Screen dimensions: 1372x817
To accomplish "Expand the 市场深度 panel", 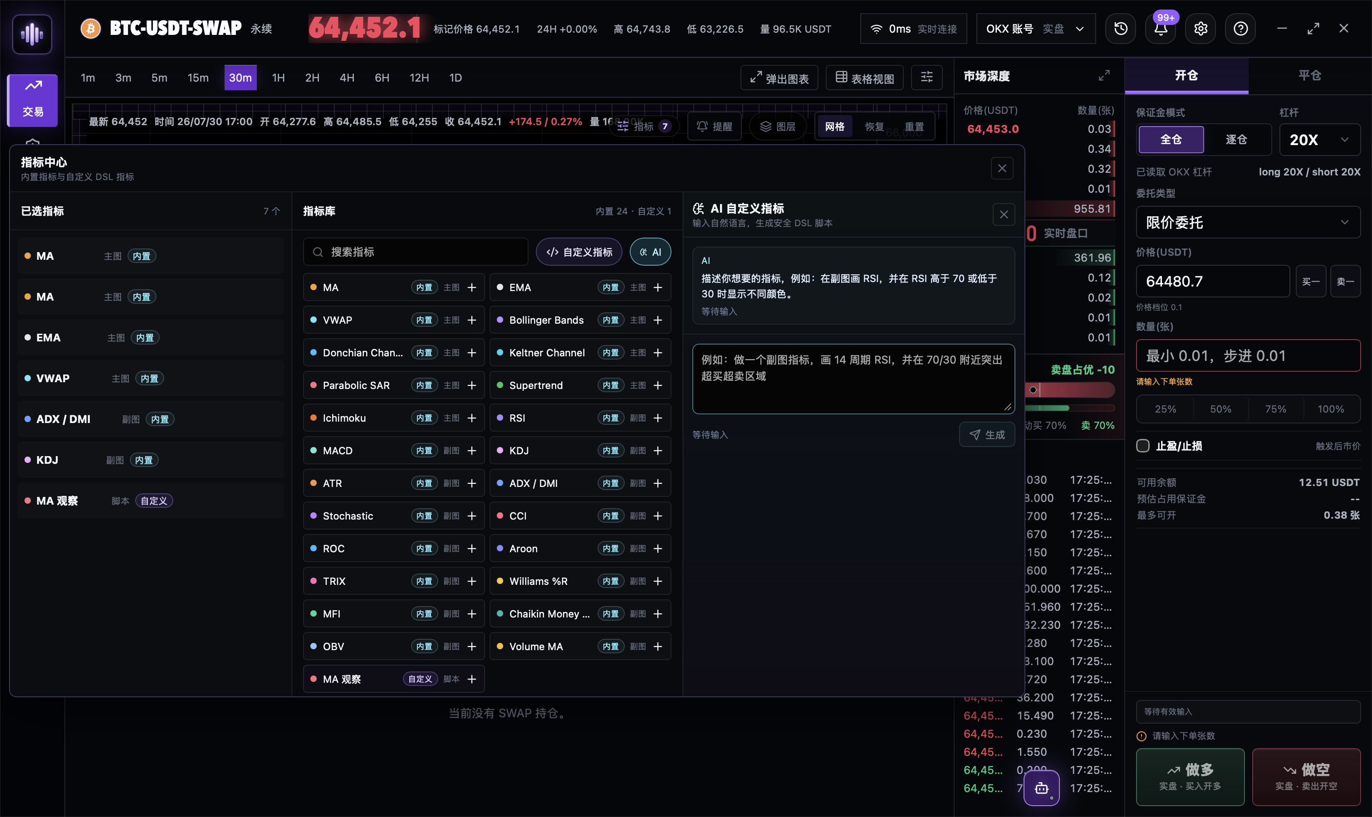I will (x=1104, y=76).
